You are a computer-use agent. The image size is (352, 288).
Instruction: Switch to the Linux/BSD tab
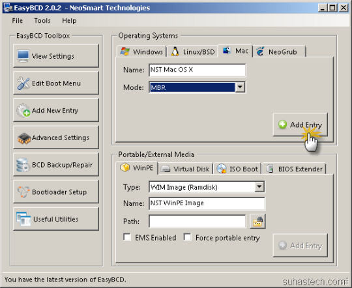[x=193, y=51]
